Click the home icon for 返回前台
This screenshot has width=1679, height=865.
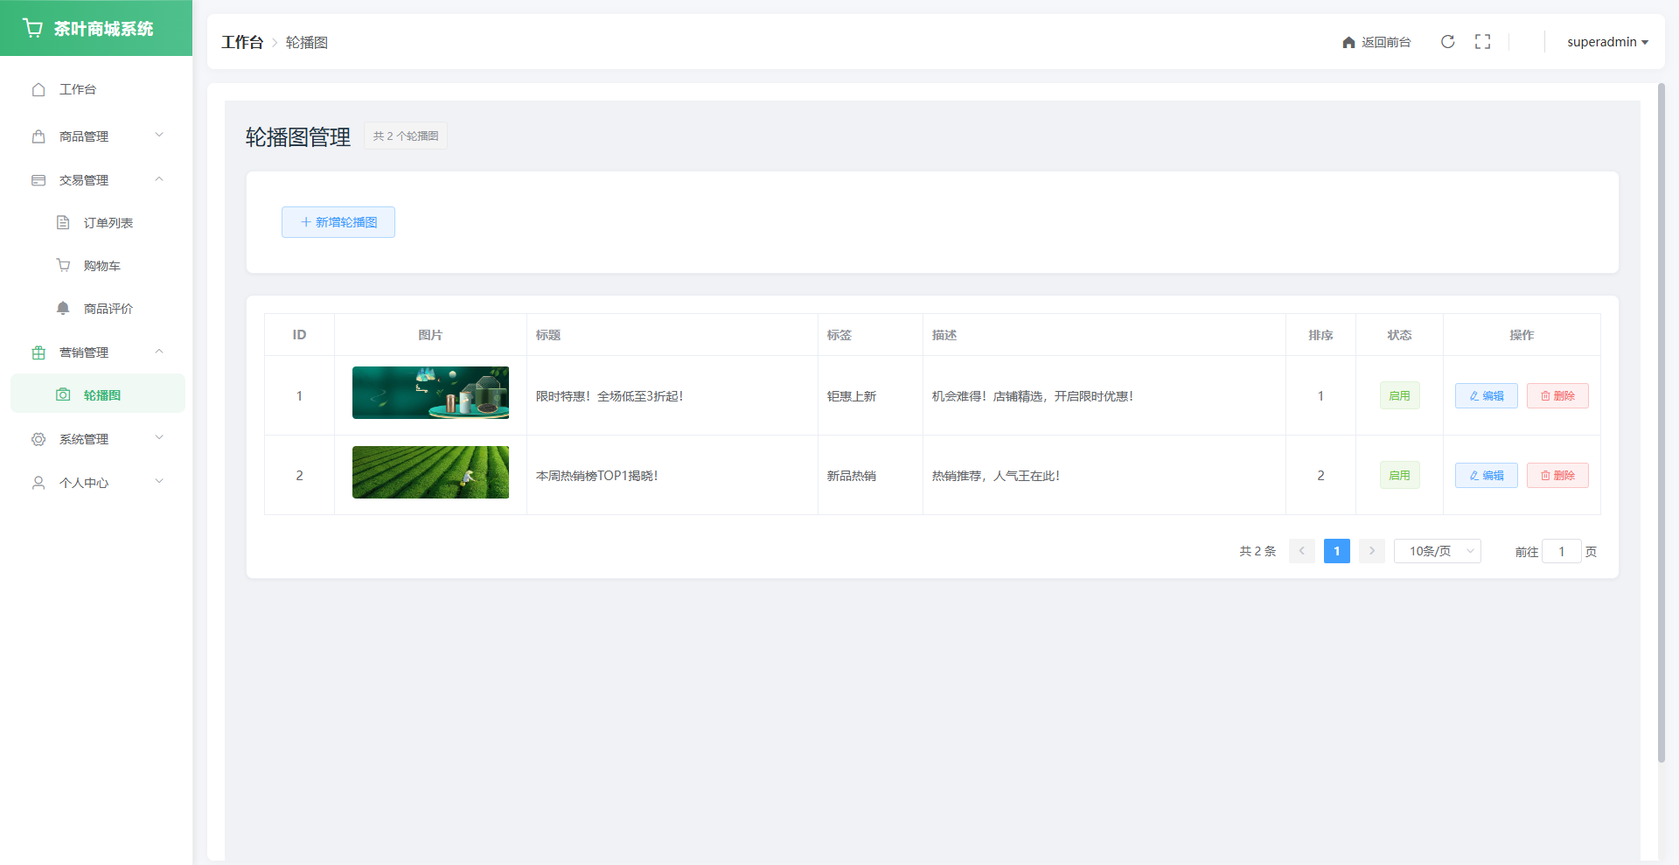[1348, 43]
